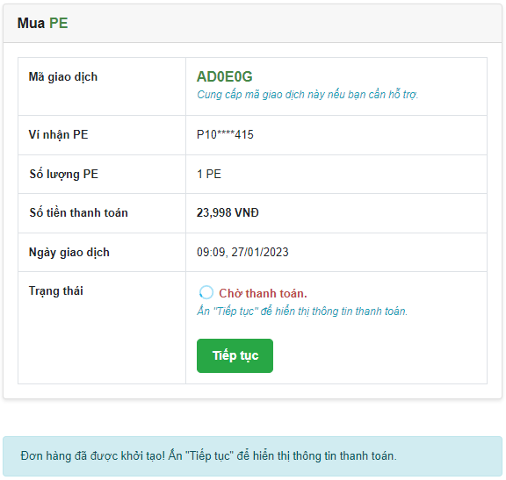
Task: Click the wallet value P10****415
Action: pos(225,134)
